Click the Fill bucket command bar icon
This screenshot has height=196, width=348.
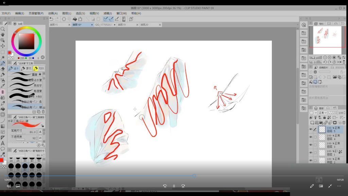point(75,19)
